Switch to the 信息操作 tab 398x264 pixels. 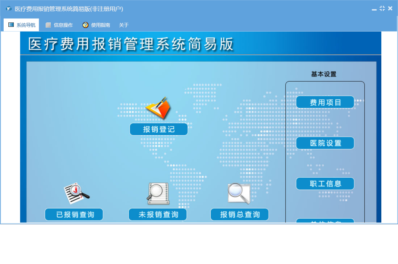click(59, 25)
